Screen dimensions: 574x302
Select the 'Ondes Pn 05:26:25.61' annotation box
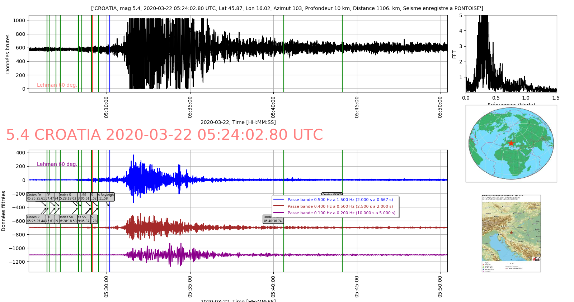[36, 197]
